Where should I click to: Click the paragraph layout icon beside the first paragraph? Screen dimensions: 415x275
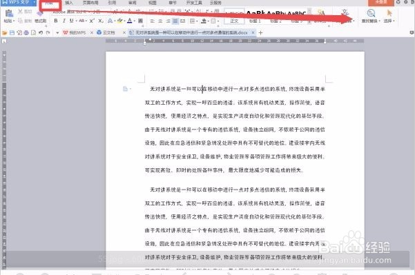(x=126, y=89)
